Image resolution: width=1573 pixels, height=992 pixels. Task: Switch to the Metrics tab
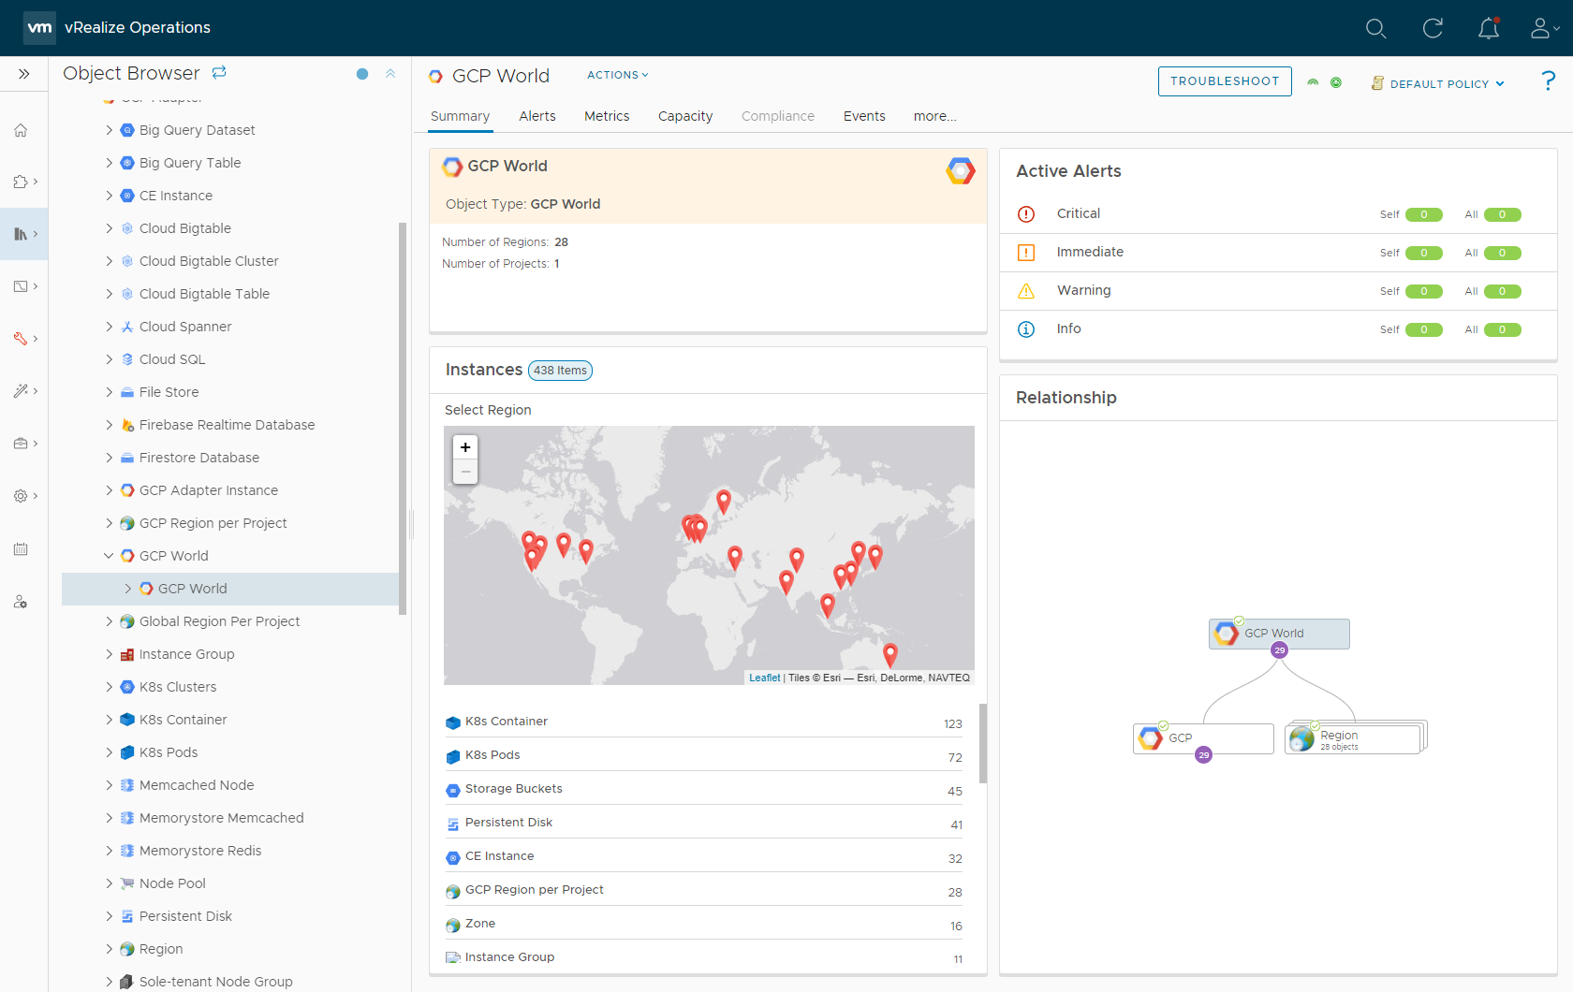pyautogui.click(x=607, y=116)
